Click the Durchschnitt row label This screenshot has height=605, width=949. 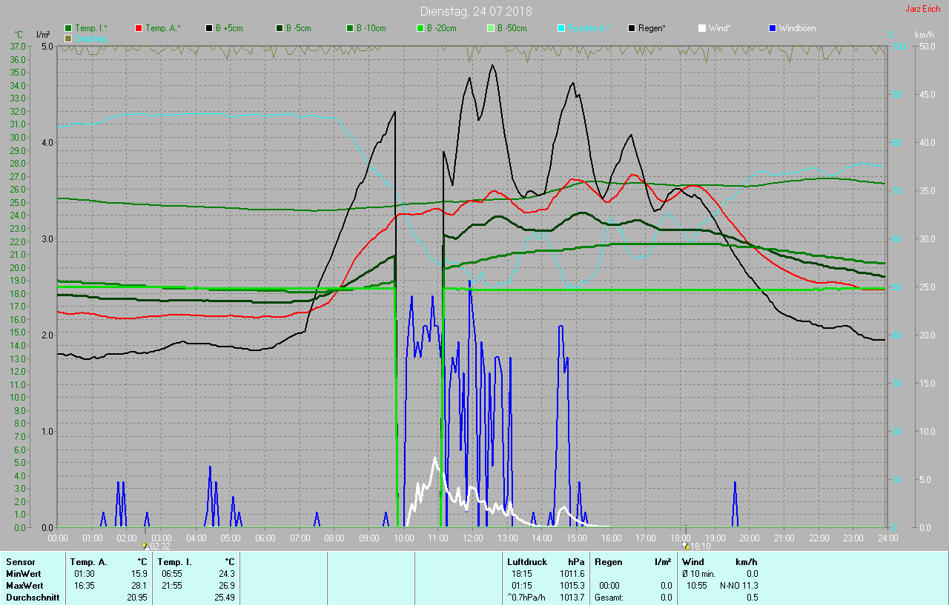click(x=33, y=598)
